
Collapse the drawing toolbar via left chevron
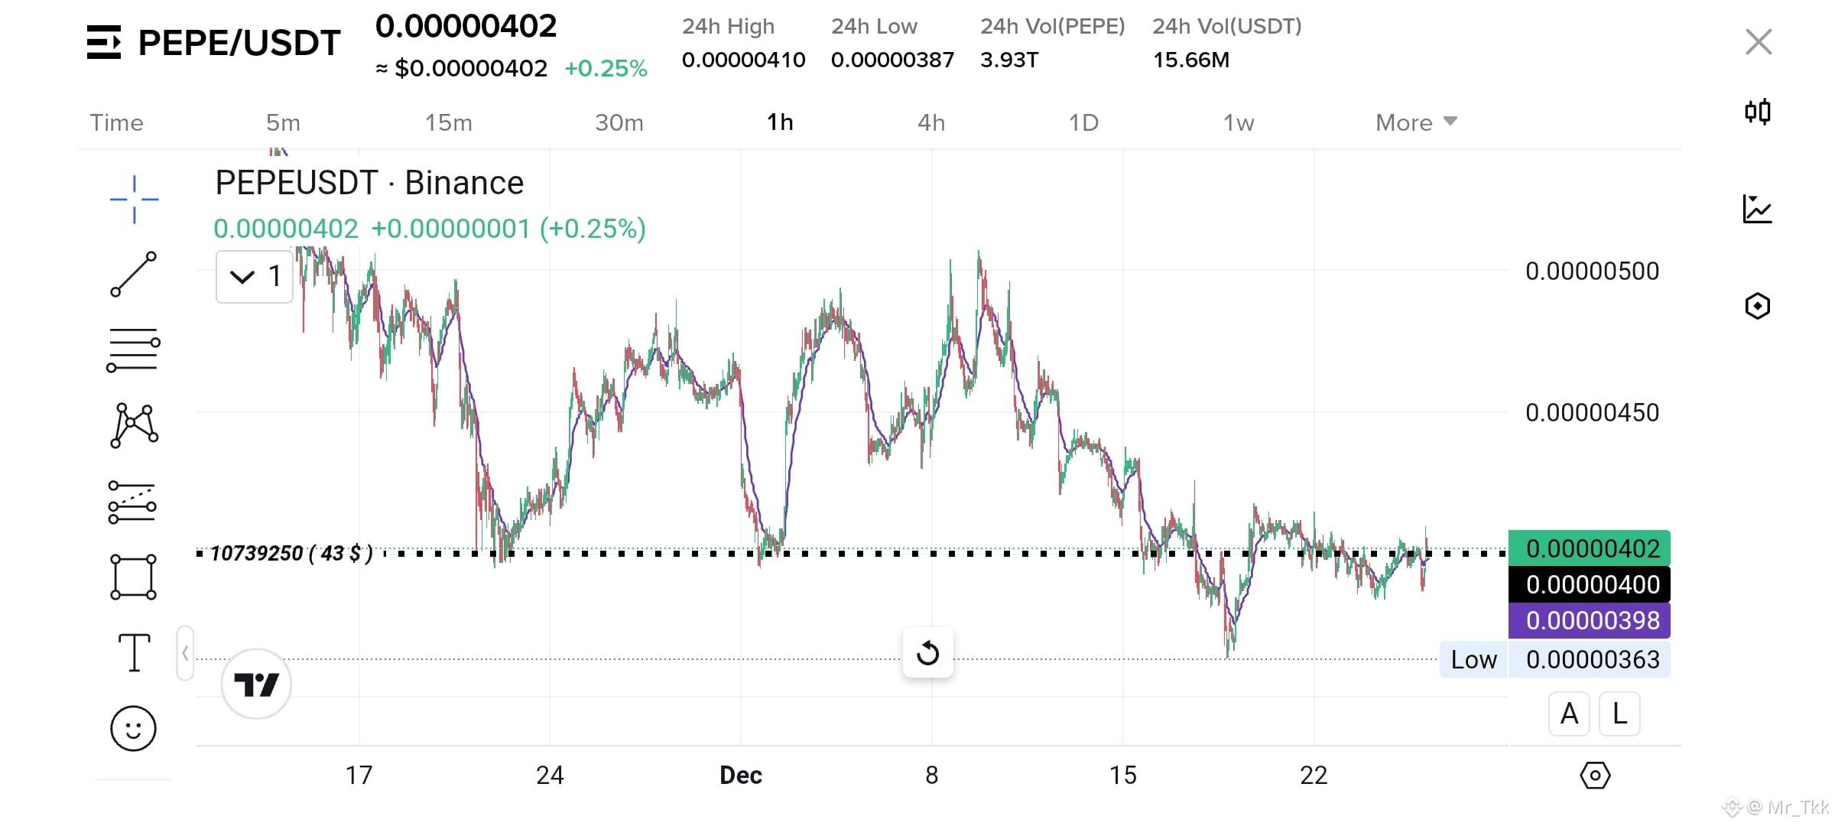point(184,654)
